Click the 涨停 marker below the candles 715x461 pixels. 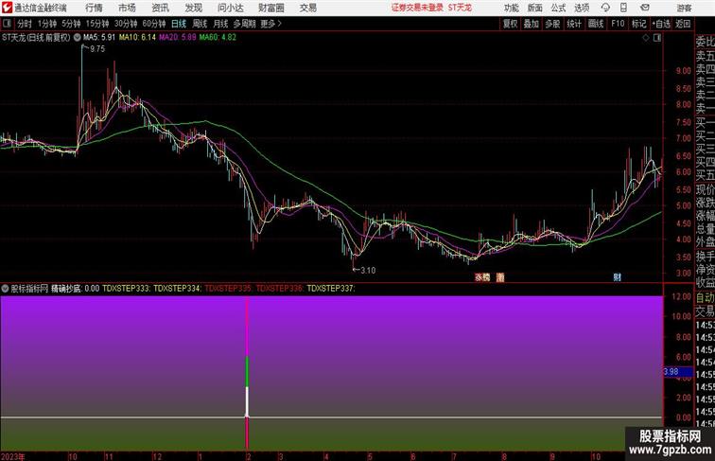(x=482, y=277)
